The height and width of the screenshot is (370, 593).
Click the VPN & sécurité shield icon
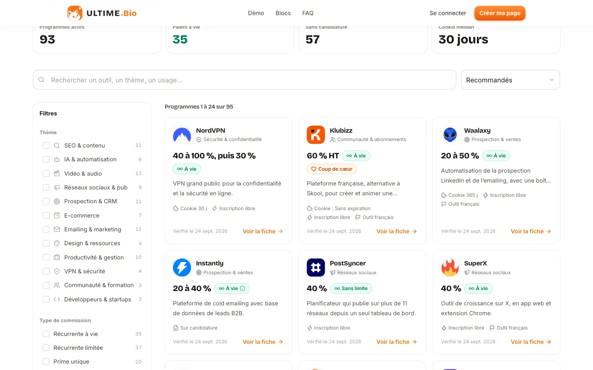(57, 271)
